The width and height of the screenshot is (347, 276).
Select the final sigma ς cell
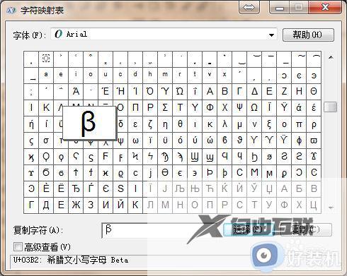[31, 140]
